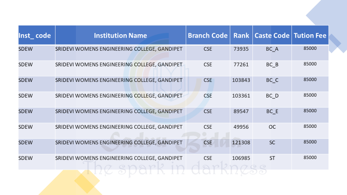Click the Tution Fee column header
The width and height of the screenshot is (347, 195).
tap(310, 36)
